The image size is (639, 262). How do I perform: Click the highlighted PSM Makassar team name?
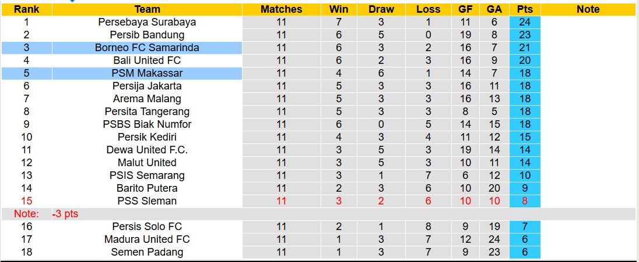147,73
